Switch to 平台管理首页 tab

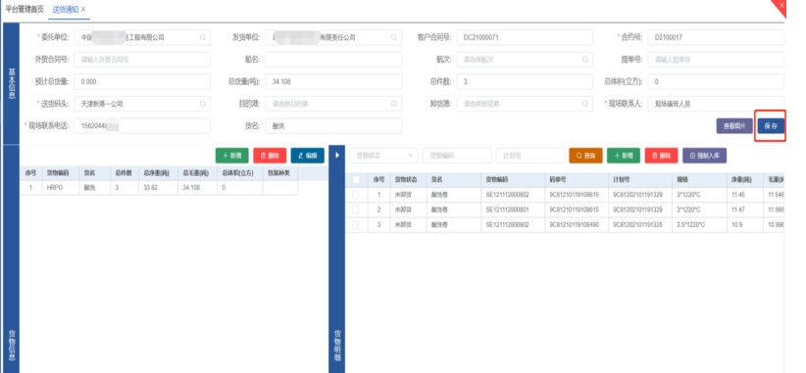(x=25, y=9)
